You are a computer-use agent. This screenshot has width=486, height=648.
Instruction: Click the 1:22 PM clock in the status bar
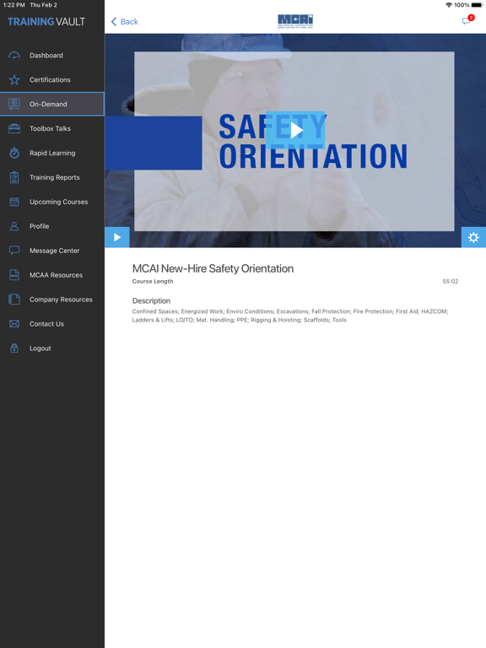14,5
